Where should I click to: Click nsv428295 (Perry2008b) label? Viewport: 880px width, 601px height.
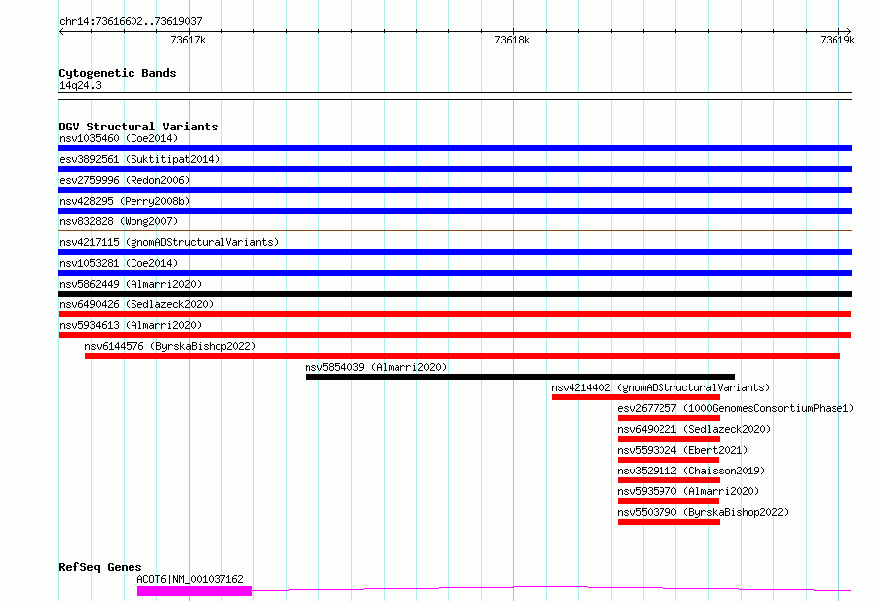coord(125,201)
